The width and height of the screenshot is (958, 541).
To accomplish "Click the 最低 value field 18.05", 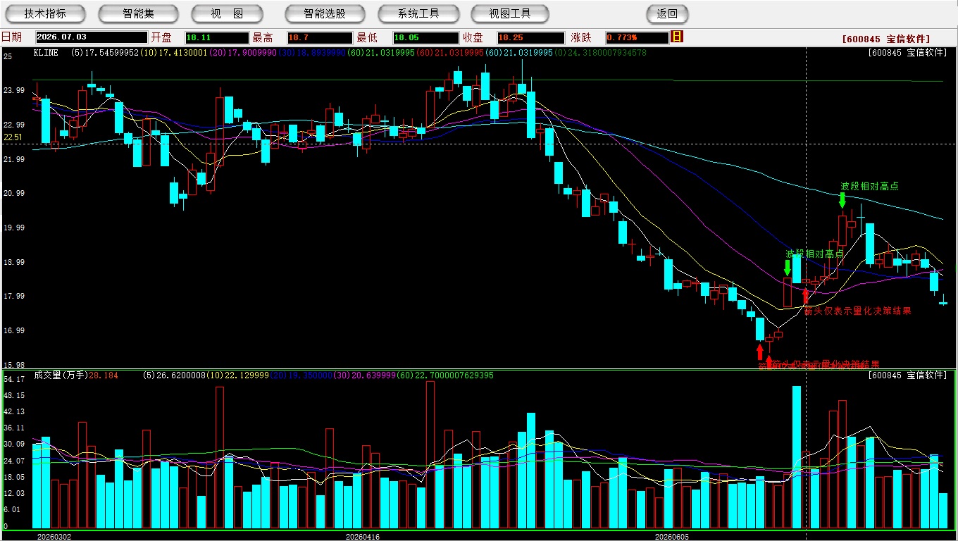I will pyautogui.click(x=425, y=38).
